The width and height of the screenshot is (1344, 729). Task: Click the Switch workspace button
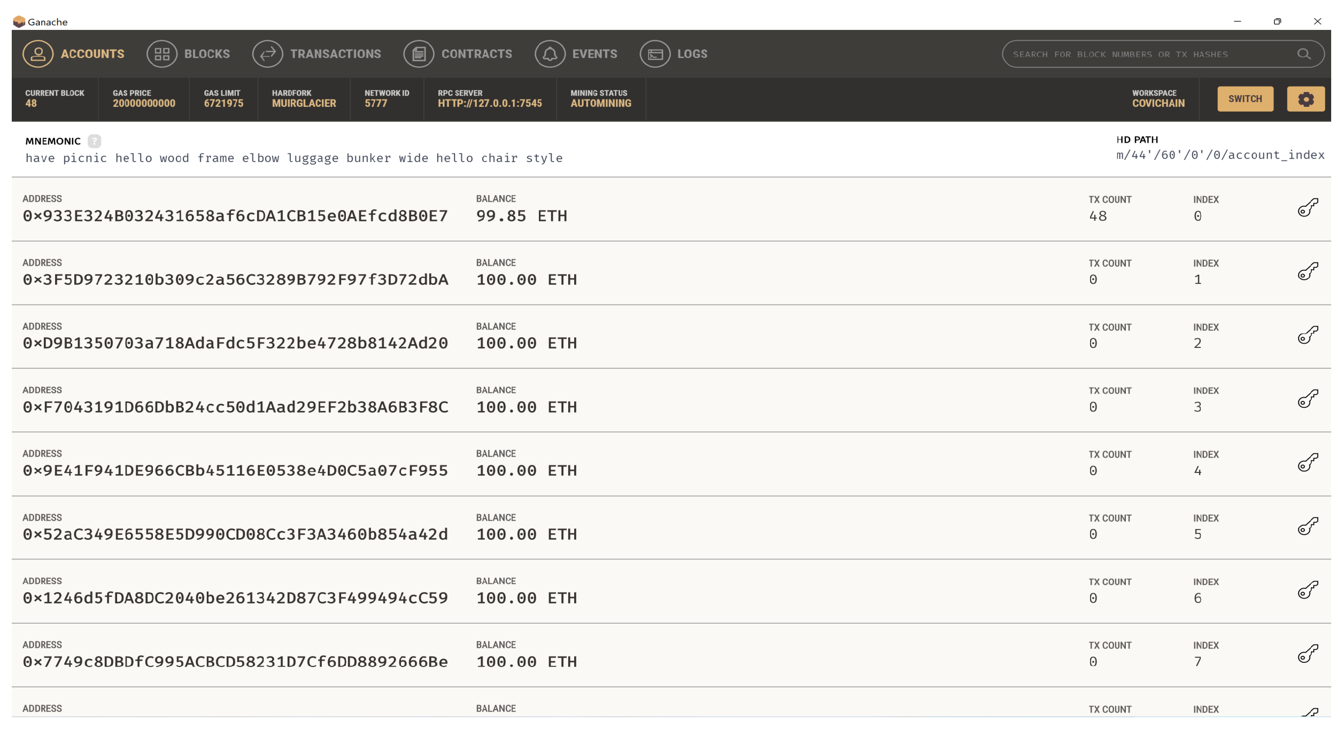[x=1245, y=99]
